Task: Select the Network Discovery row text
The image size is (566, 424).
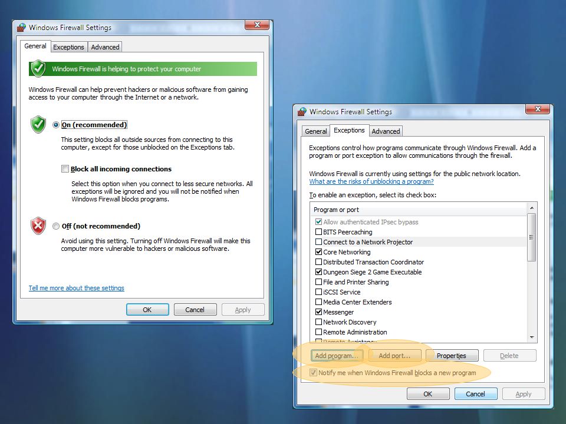Action: click(350, 322)
